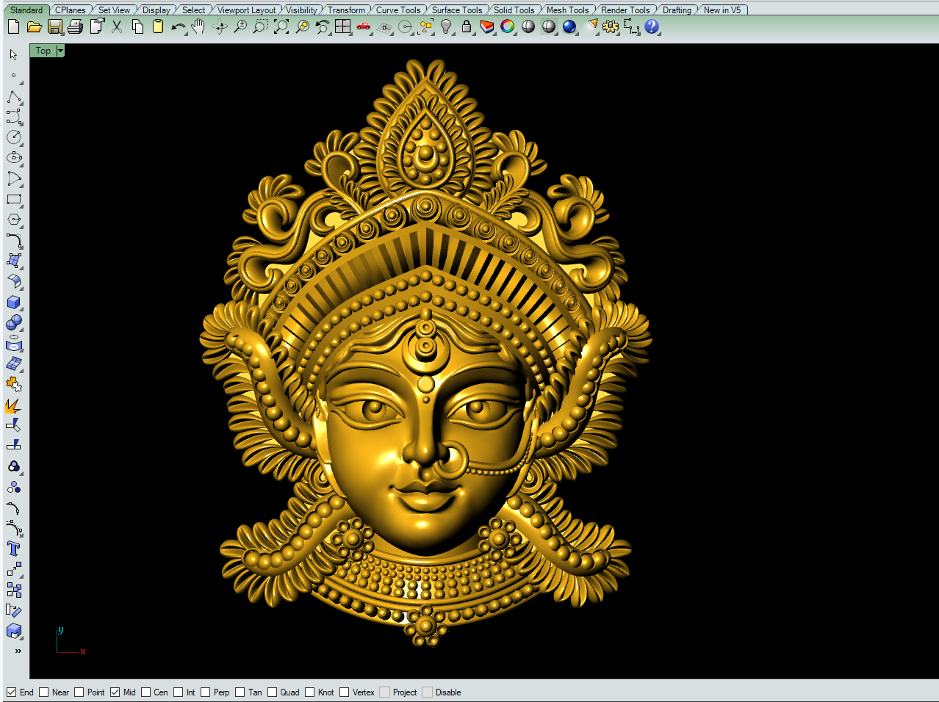The width and height of the screenshot is (939, 702).
Task: Open the Surface Tools tab
Action: [x=457, y=10]
